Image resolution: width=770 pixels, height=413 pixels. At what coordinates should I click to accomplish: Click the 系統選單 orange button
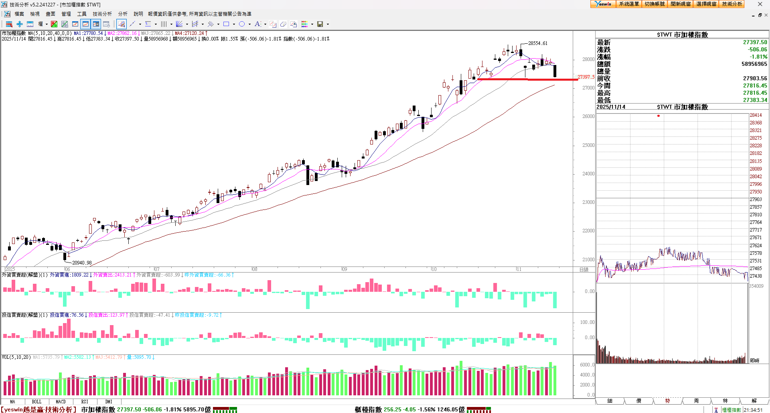click(628, 4)
